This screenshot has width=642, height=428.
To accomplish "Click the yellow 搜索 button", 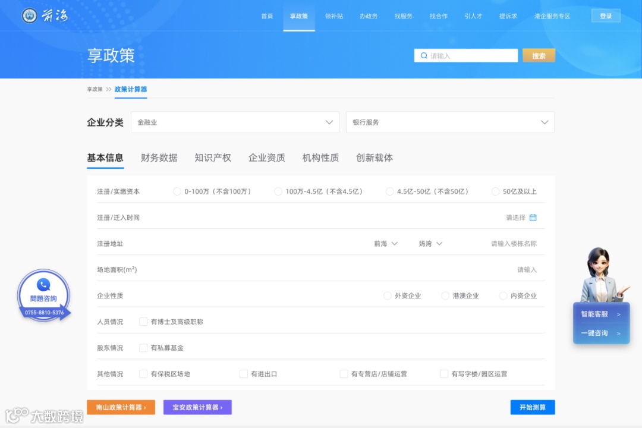I will point(539,56).
